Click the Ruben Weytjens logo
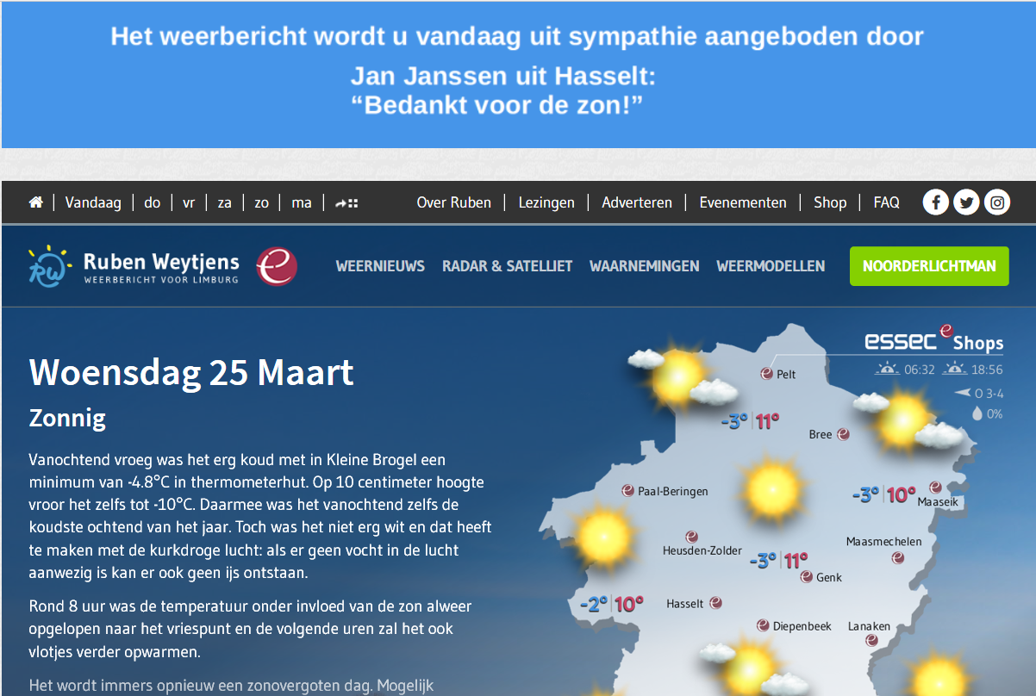The image size is (1036, 696). (x=133, y=266)
